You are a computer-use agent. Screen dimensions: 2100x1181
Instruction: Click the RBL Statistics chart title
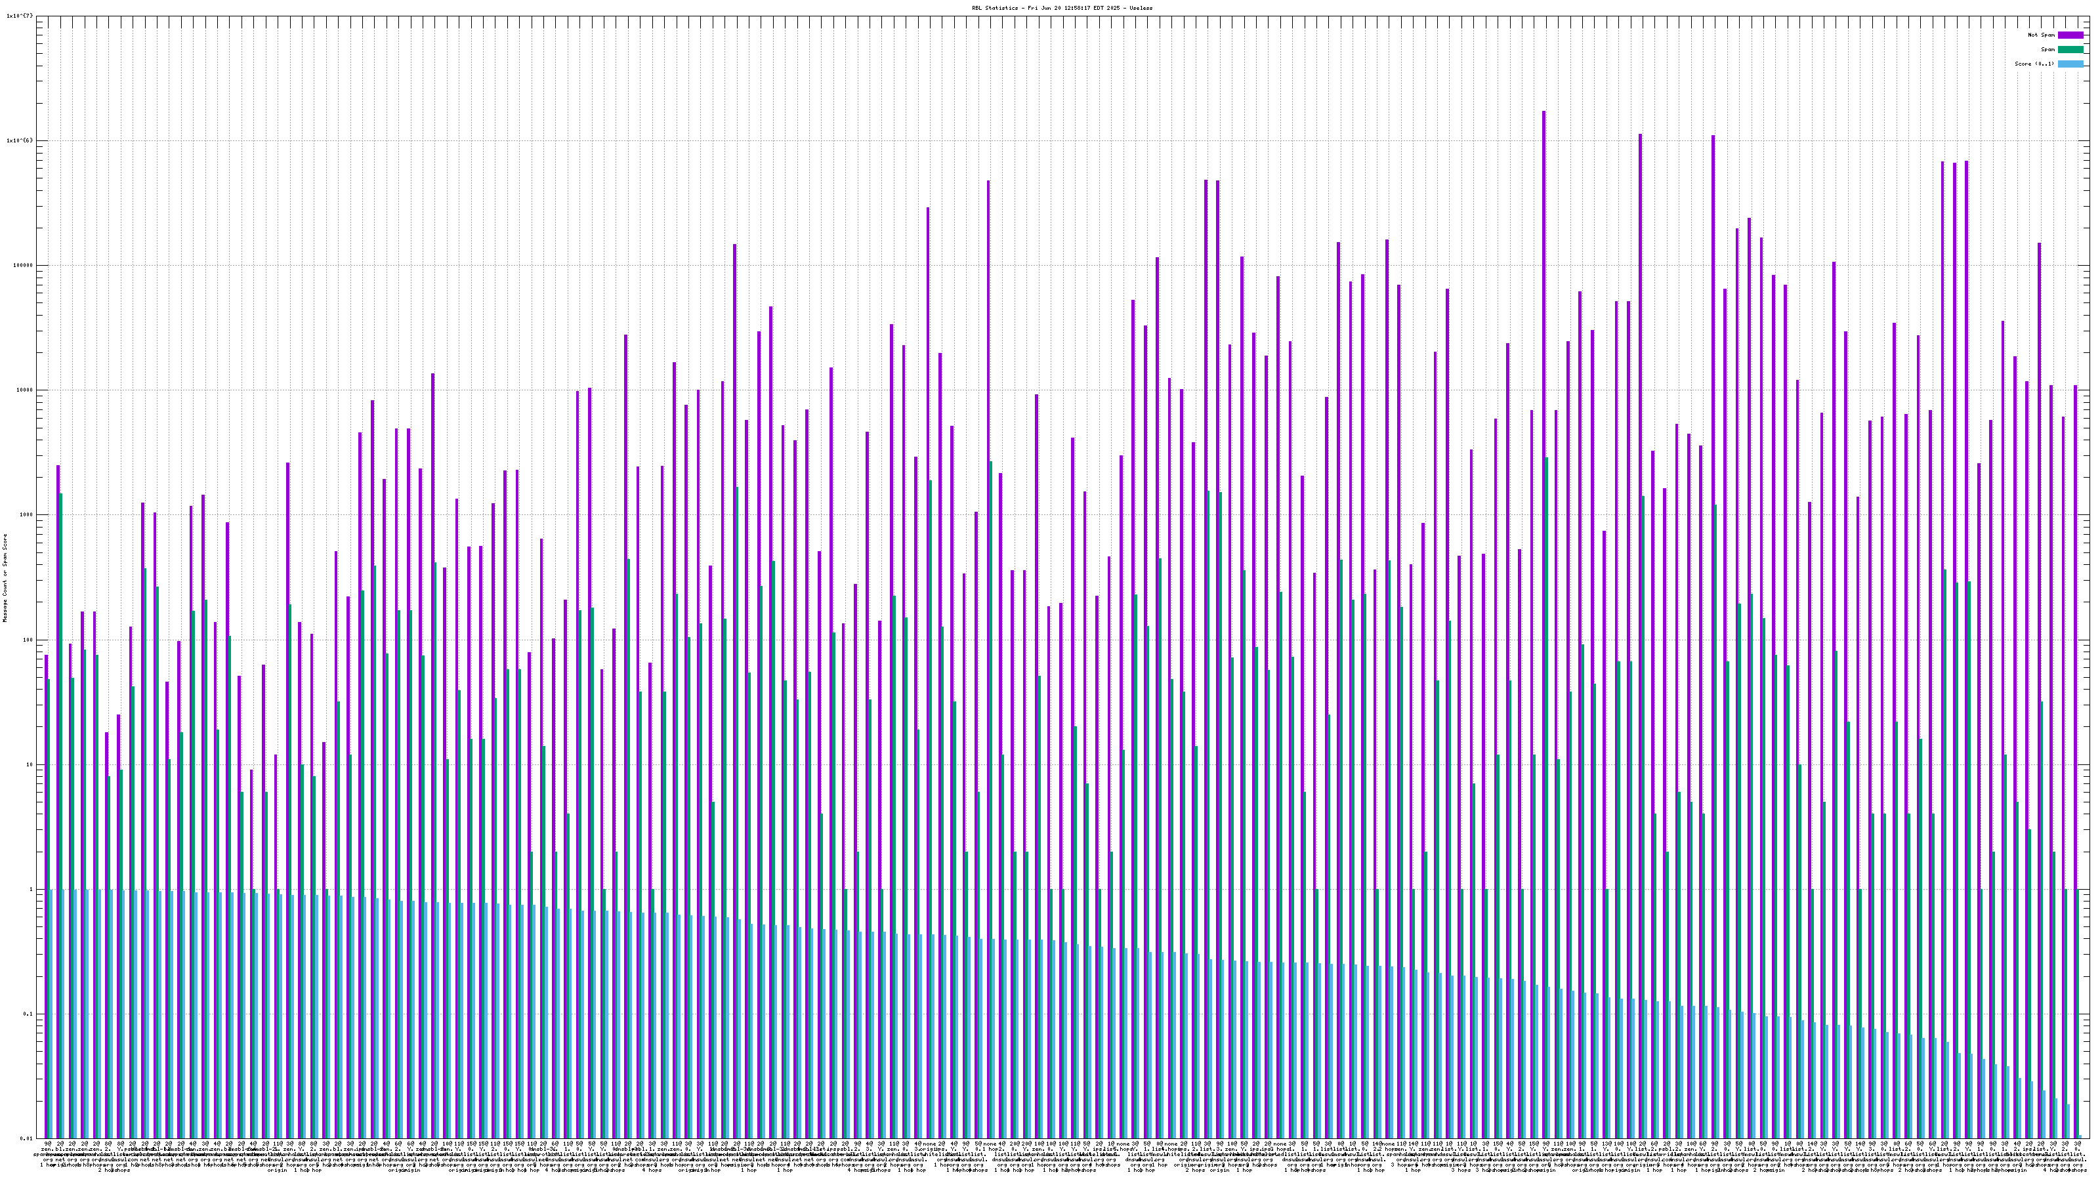[x=1061, y=7]
